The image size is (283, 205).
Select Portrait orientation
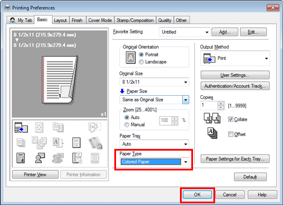pyautogui.click(x=141, y=55)
